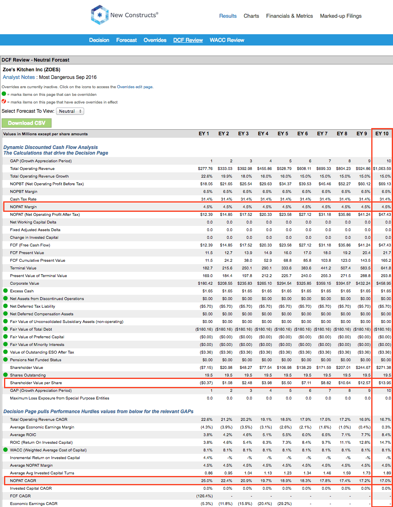Click the Cash Tax Rate row label
Viewport: 393px width, 507px height.
point(24,199)
